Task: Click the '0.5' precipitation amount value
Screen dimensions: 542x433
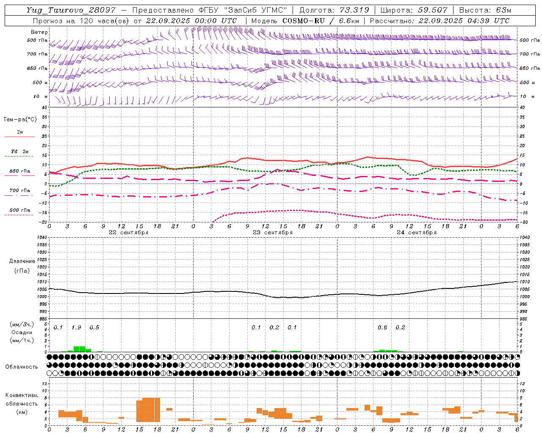Action: (x=94, y=328)
